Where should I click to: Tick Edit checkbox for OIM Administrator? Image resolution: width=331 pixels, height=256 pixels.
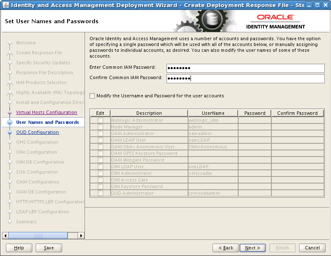(100, 173)
